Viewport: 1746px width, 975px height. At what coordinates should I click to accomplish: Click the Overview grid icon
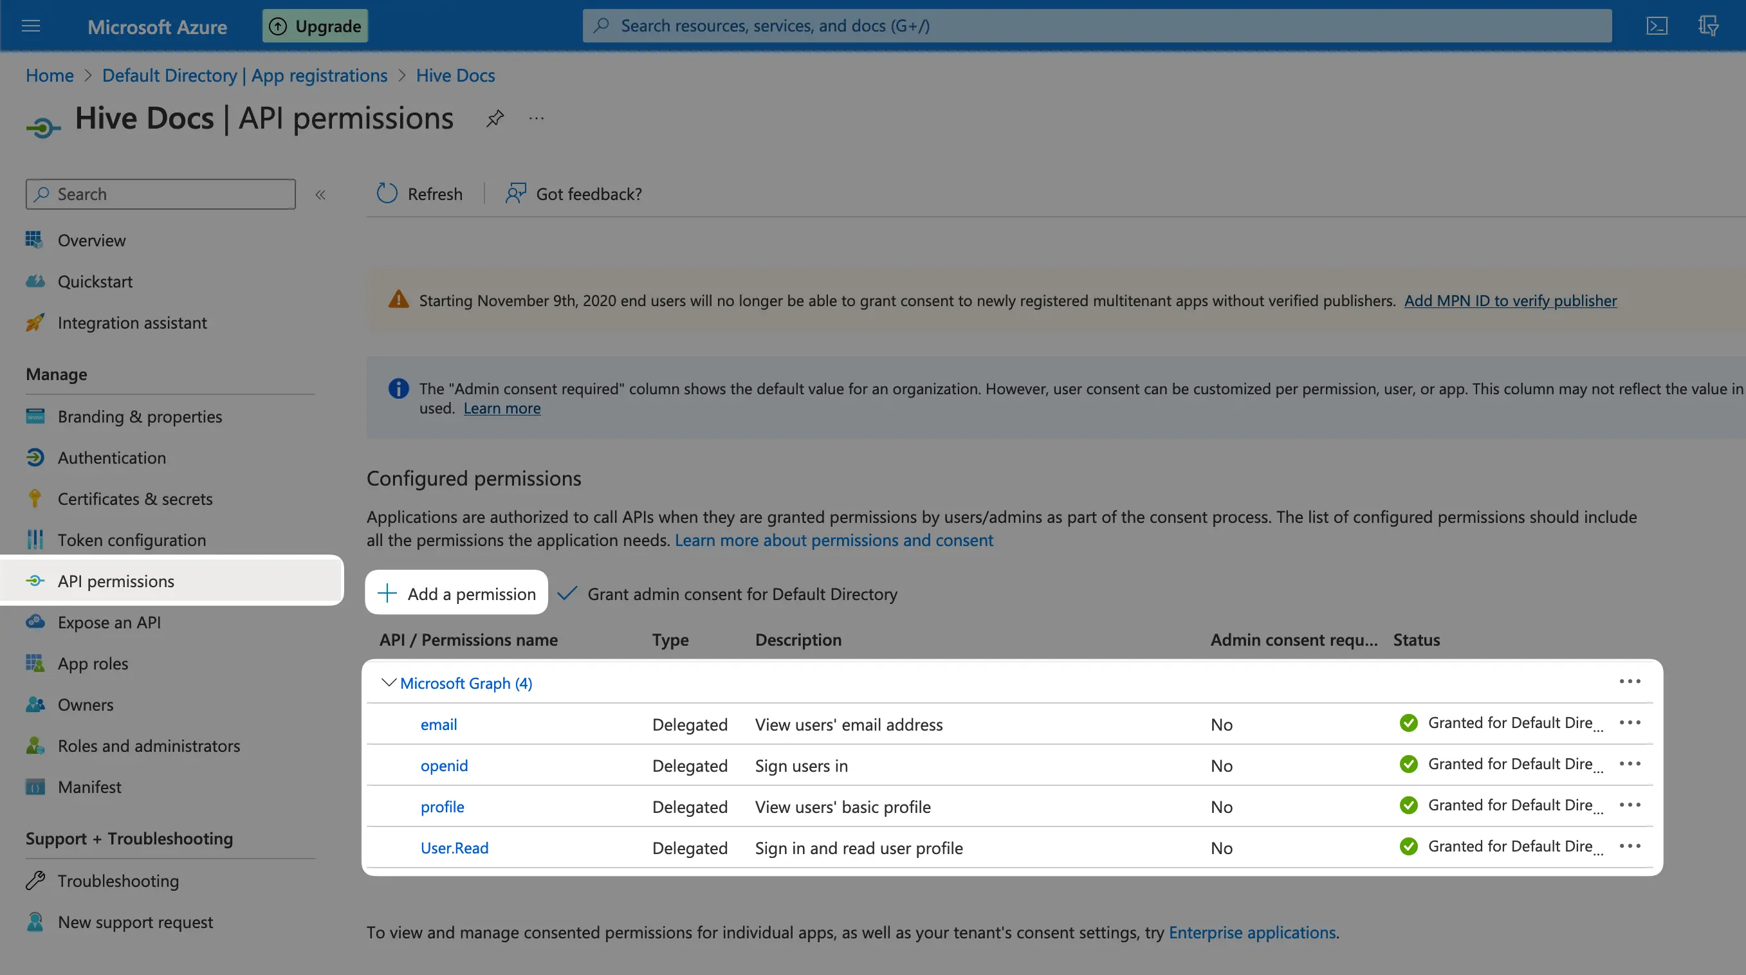click(35, 240)
